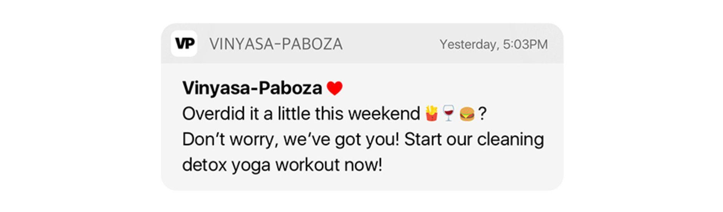Click the VP app logo icon

click(184, 44)
